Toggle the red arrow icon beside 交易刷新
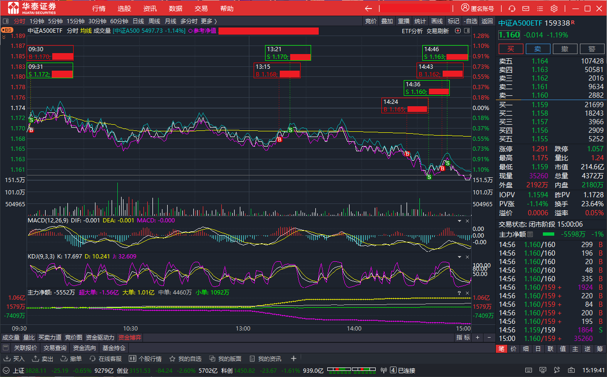 click(x=458, y=31)
